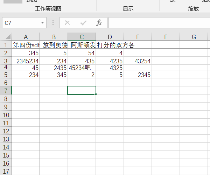Select row 2 header
The image size is (210, 175).
click(x=6, y=53)
